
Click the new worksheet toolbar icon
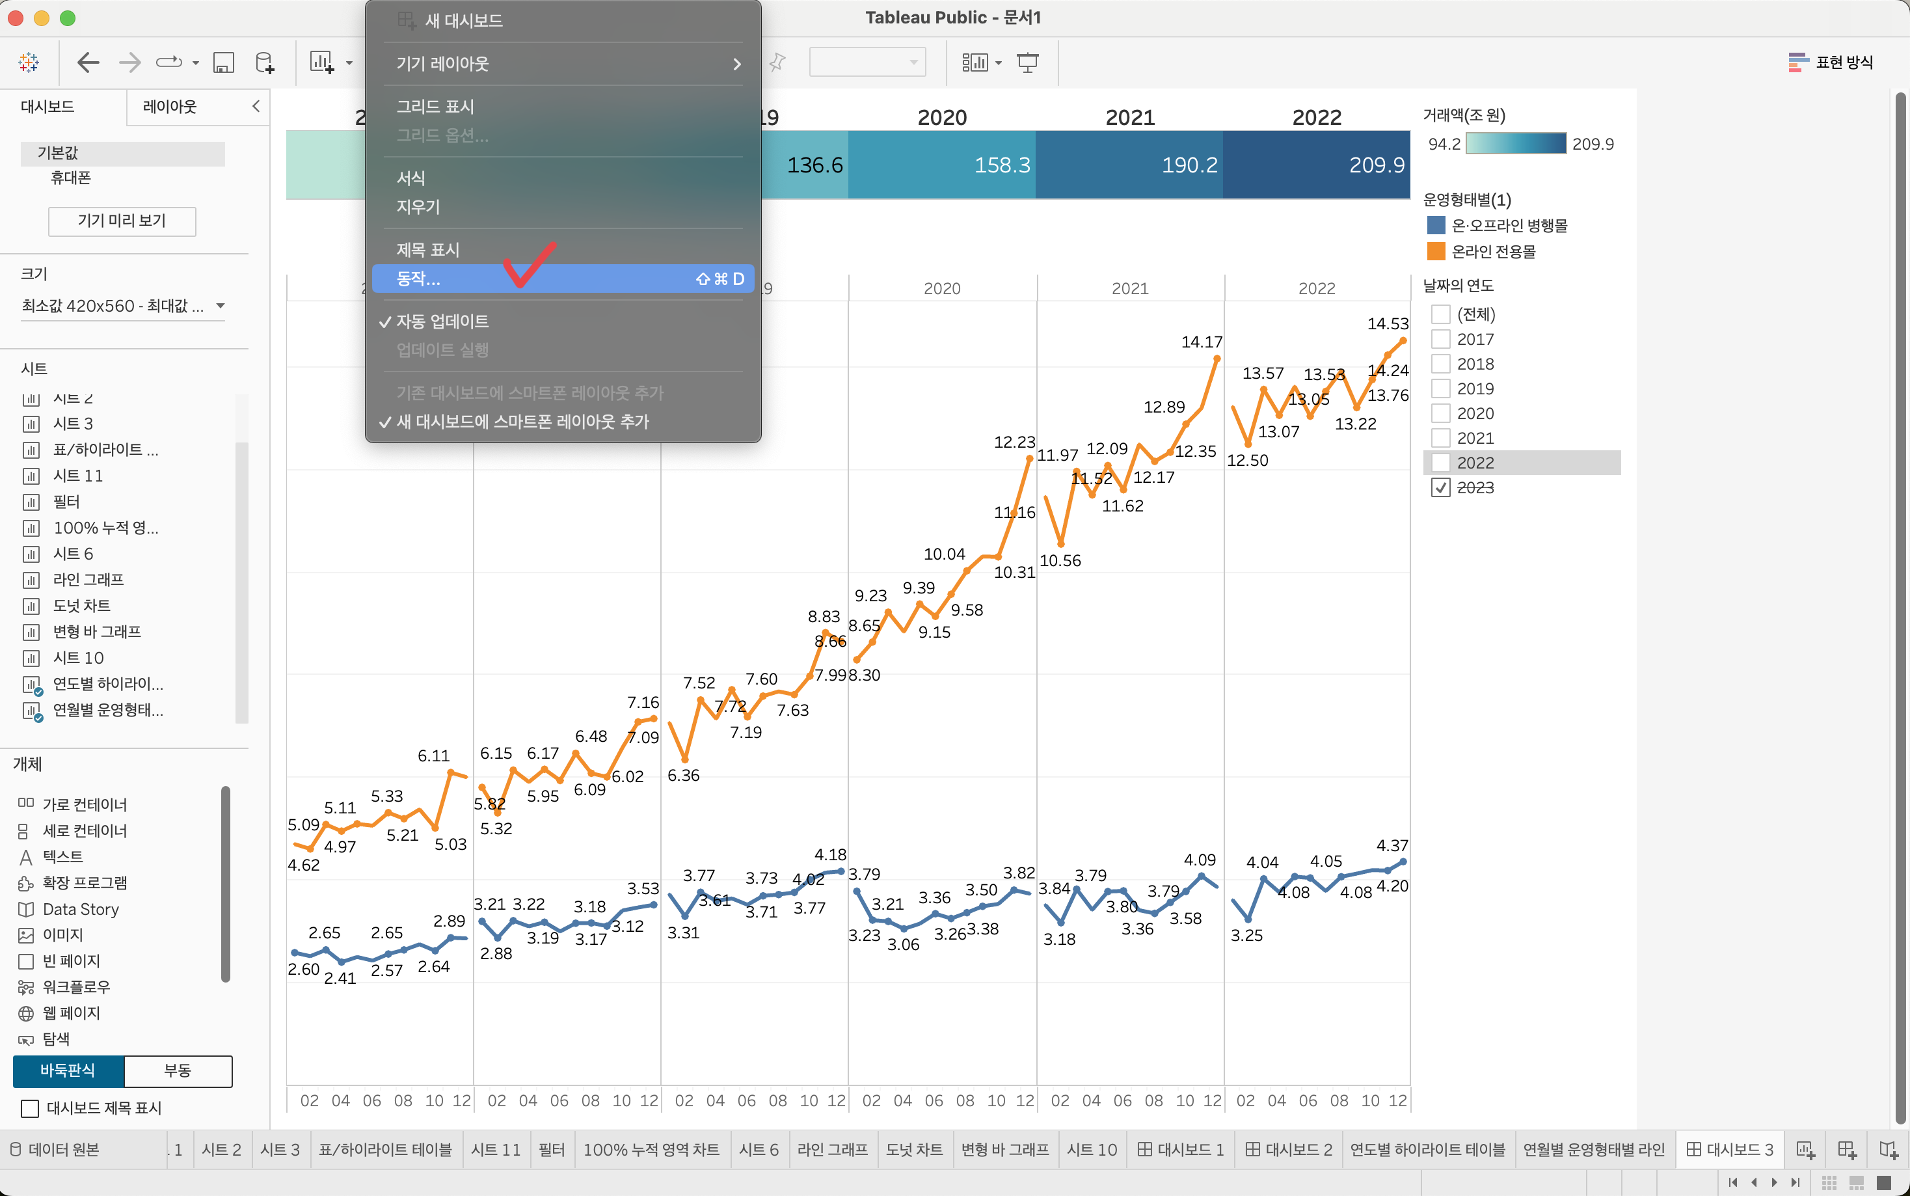click(x=321, y=62)
